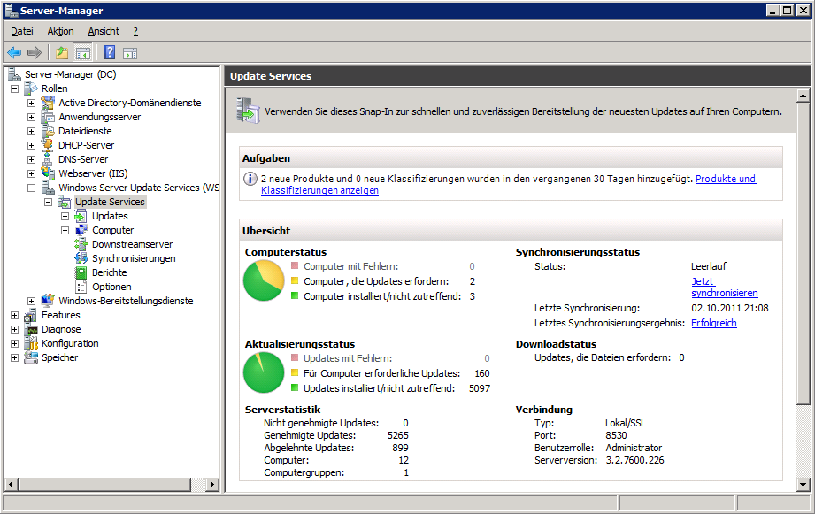Expand the Features node
815x514 pixels.
coord(14,316)
